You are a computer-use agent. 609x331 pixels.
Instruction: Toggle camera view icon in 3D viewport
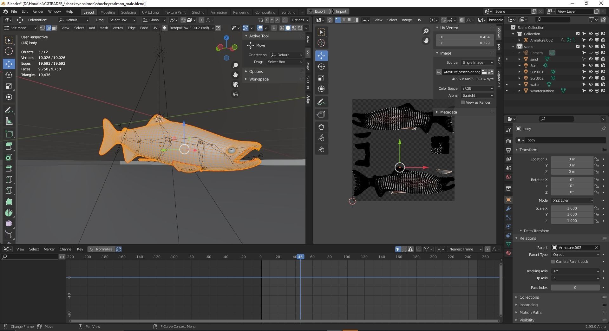[235, 84]
